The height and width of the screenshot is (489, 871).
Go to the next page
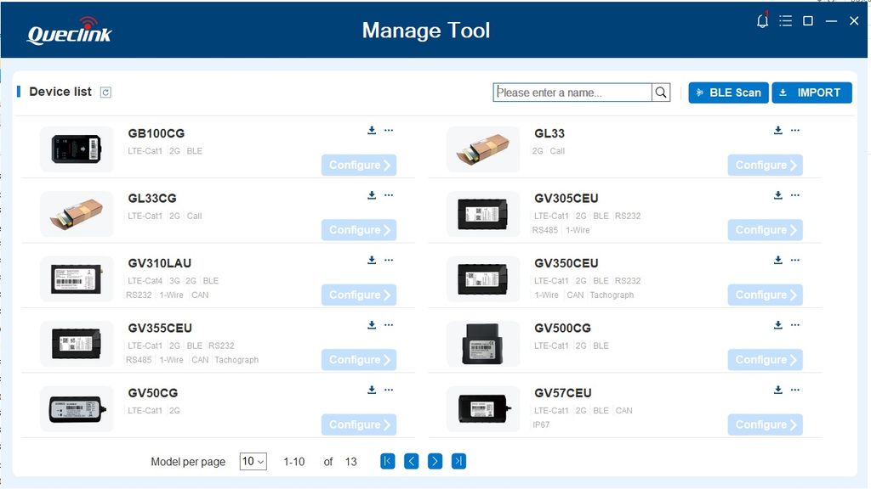pyautogui.click(x=435, y=462)
